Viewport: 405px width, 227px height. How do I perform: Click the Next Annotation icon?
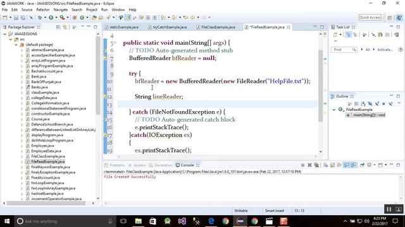point(163,18)
